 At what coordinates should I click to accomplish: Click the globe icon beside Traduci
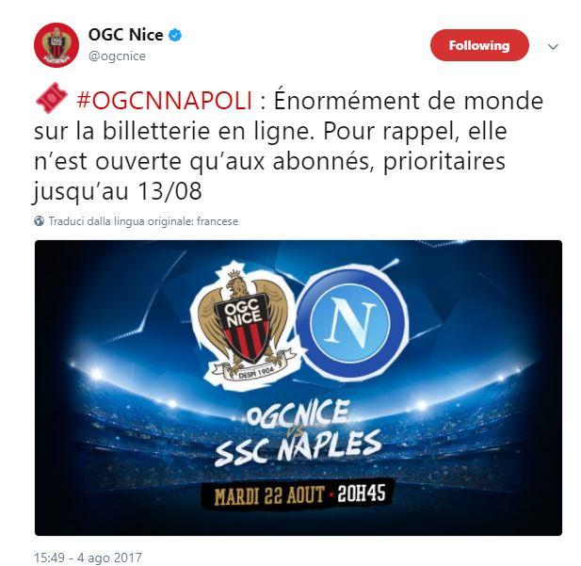(40, 221)
